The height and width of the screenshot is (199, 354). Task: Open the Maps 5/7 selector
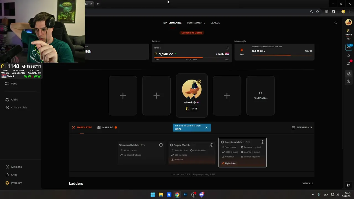point(107,127)
